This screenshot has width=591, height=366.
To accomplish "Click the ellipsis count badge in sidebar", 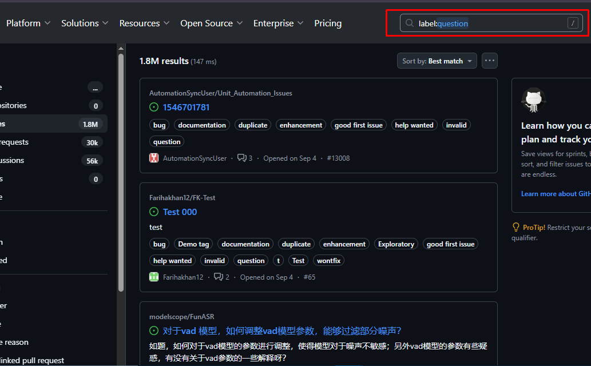I will tap(95, 87).
